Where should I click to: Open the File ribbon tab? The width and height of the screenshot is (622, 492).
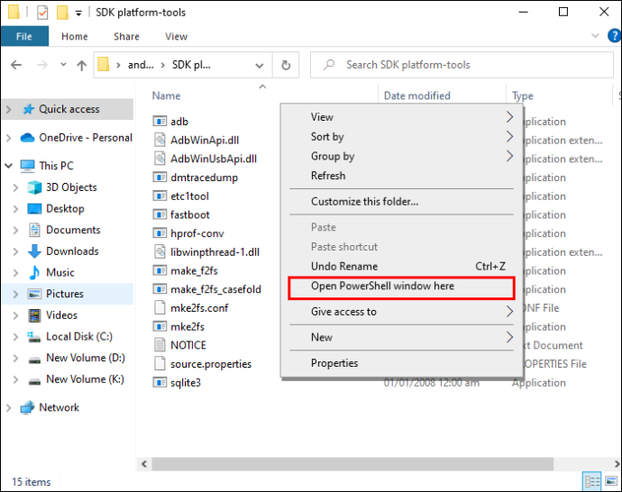[x=24, y=36]
